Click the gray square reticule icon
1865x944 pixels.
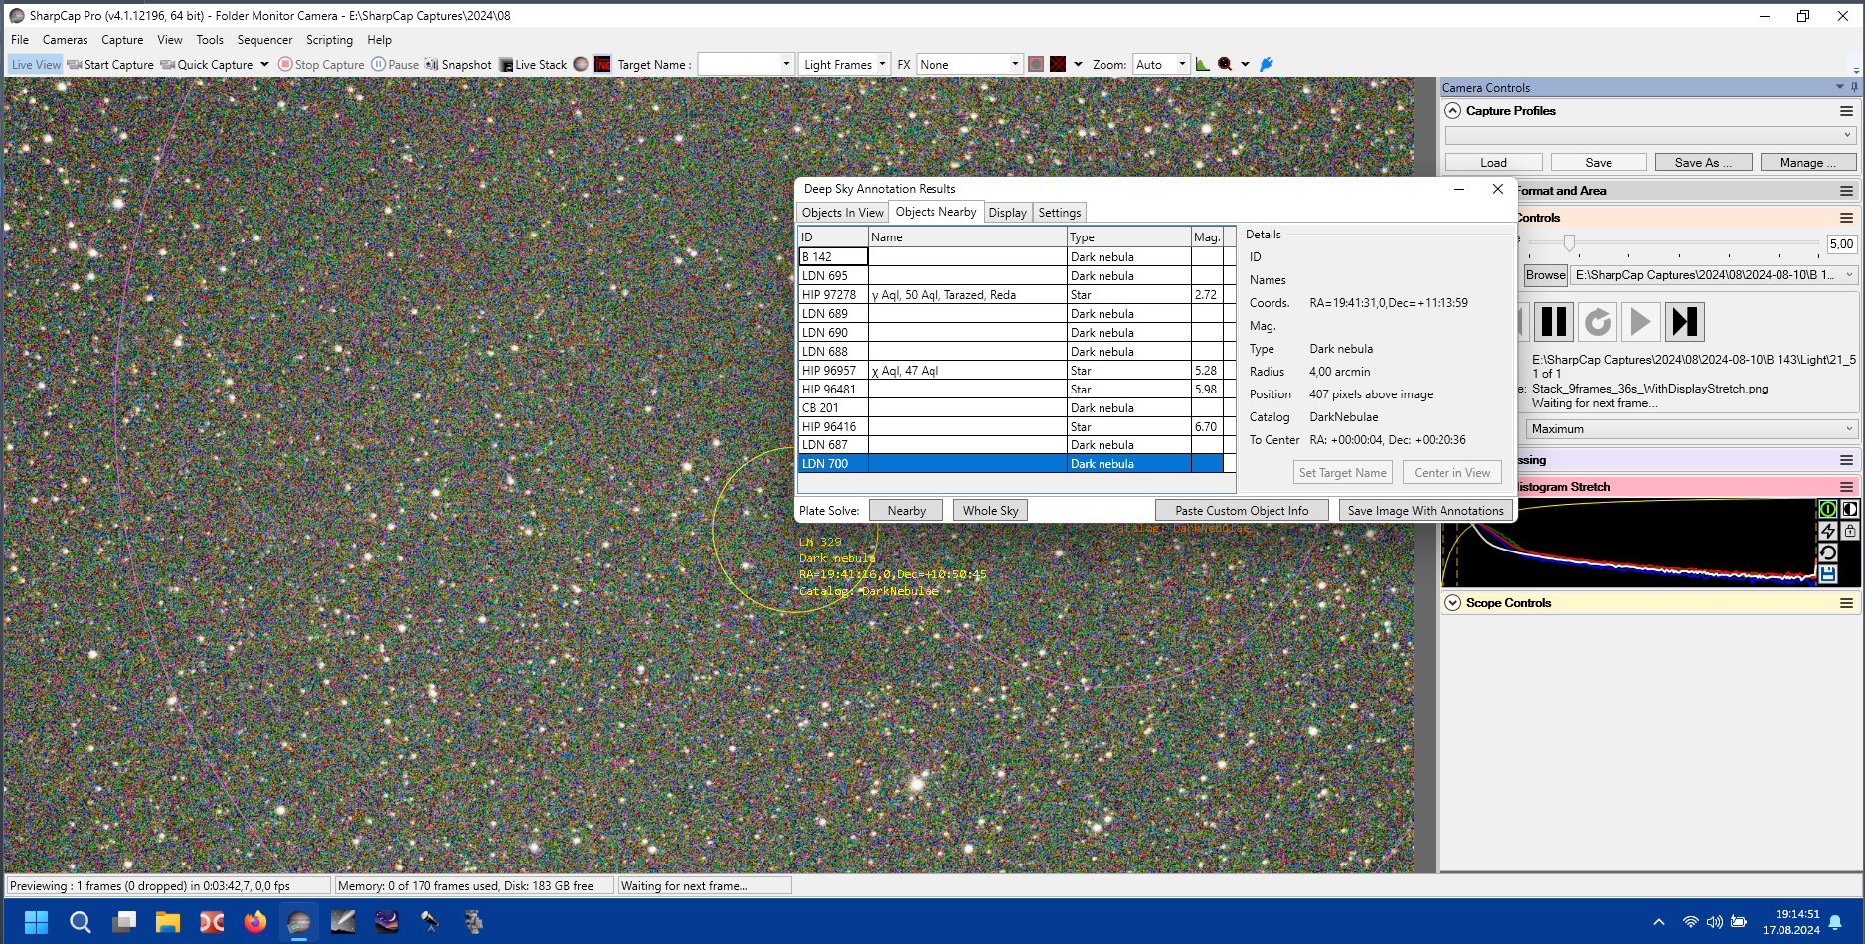pos(1036,65)
